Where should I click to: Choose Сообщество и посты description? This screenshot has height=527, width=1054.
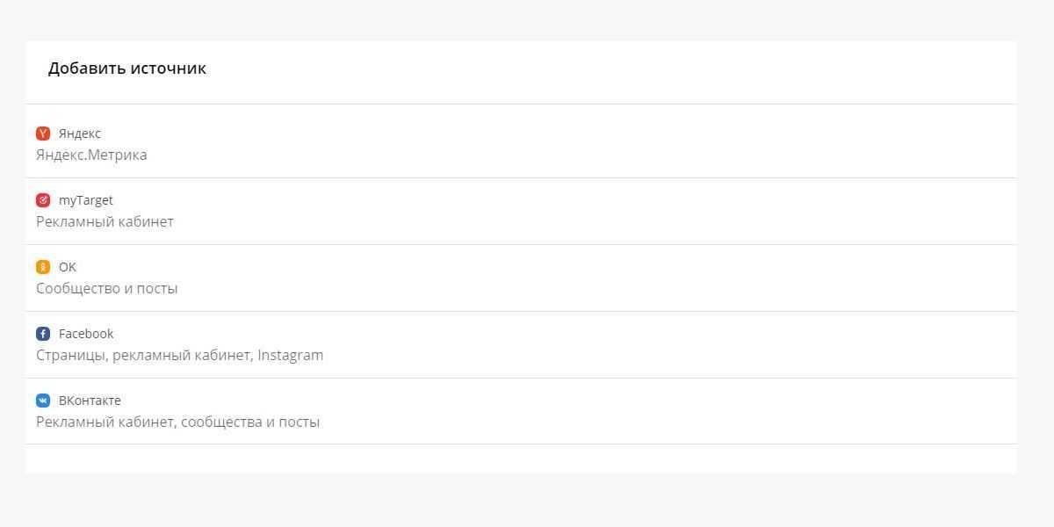point(106,289)
